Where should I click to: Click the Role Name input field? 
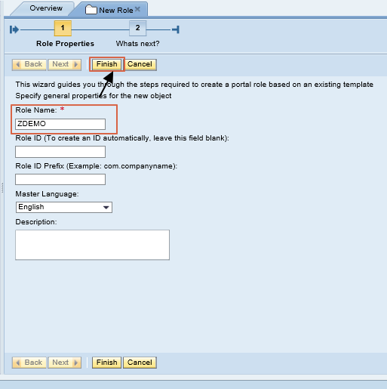[60, 124]
